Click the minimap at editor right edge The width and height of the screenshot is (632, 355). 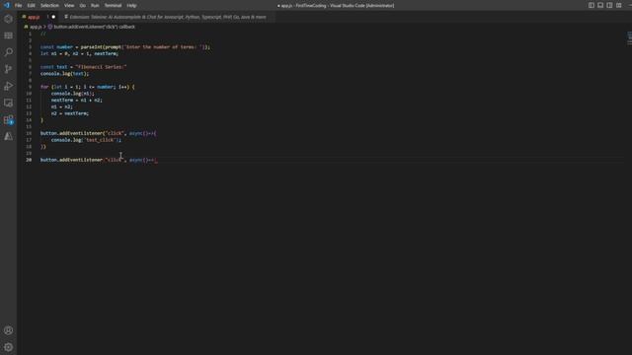point(628,38)
